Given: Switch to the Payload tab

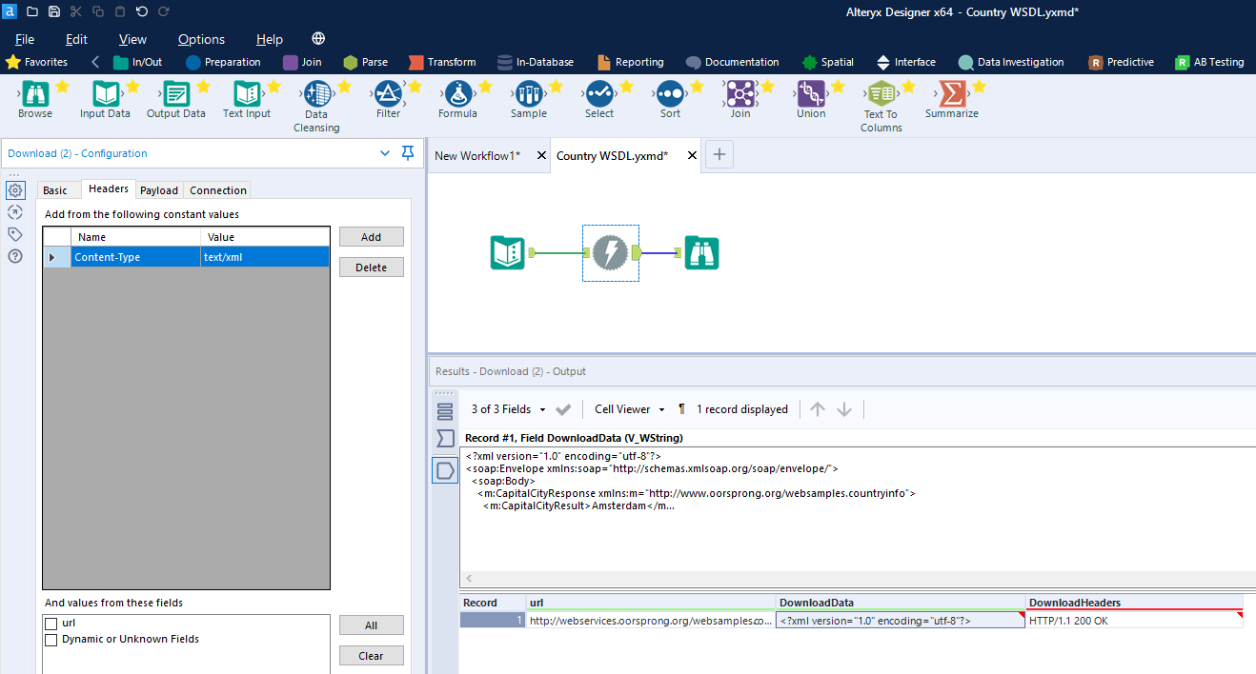Looking at the screenshot, I should (x=158, y=189).
